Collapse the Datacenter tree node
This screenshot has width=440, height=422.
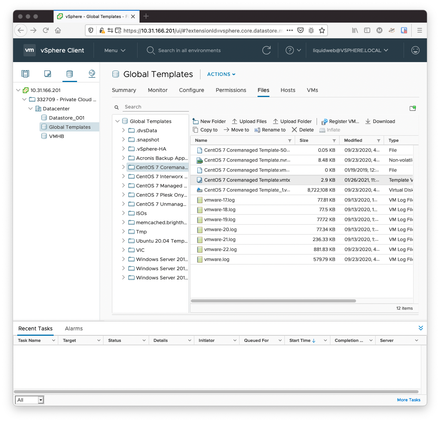click(x=31, y=108)
